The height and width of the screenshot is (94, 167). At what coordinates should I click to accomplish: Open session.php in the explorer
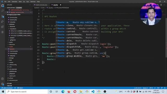(13, 20)
